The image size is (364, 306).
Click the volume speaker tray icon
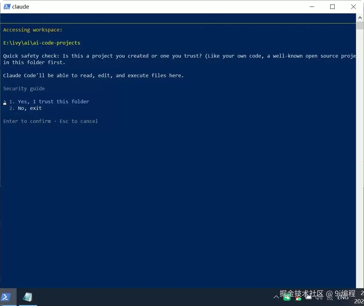[319, 297]
